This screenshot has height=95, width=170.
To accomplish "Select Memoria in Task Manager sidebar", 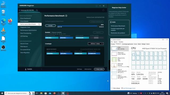I will (120, 54).
